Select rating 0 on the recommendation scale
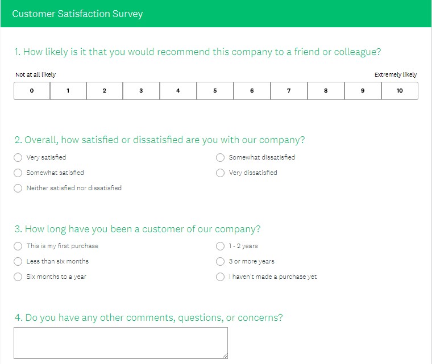The height and width of the screenshot is (364, 432). 32,91
